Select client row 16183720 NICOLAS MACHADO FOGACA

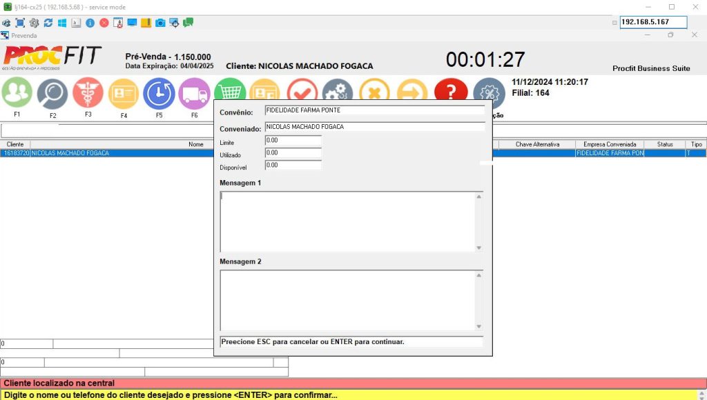point(107,153)
